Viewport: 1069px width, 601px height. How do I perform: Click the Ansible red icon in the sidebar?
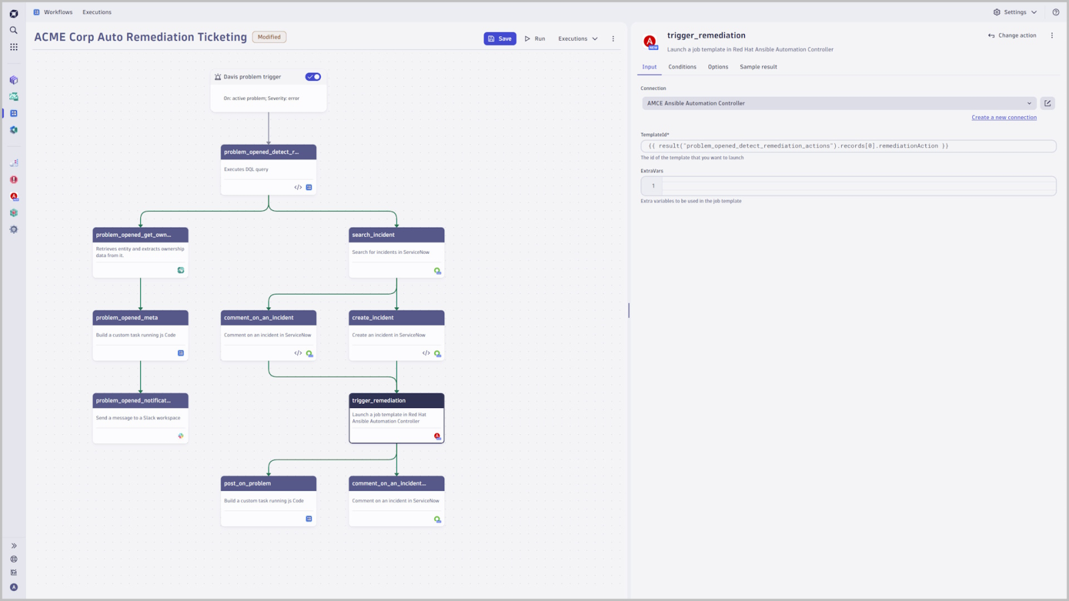tap(13, 196)
